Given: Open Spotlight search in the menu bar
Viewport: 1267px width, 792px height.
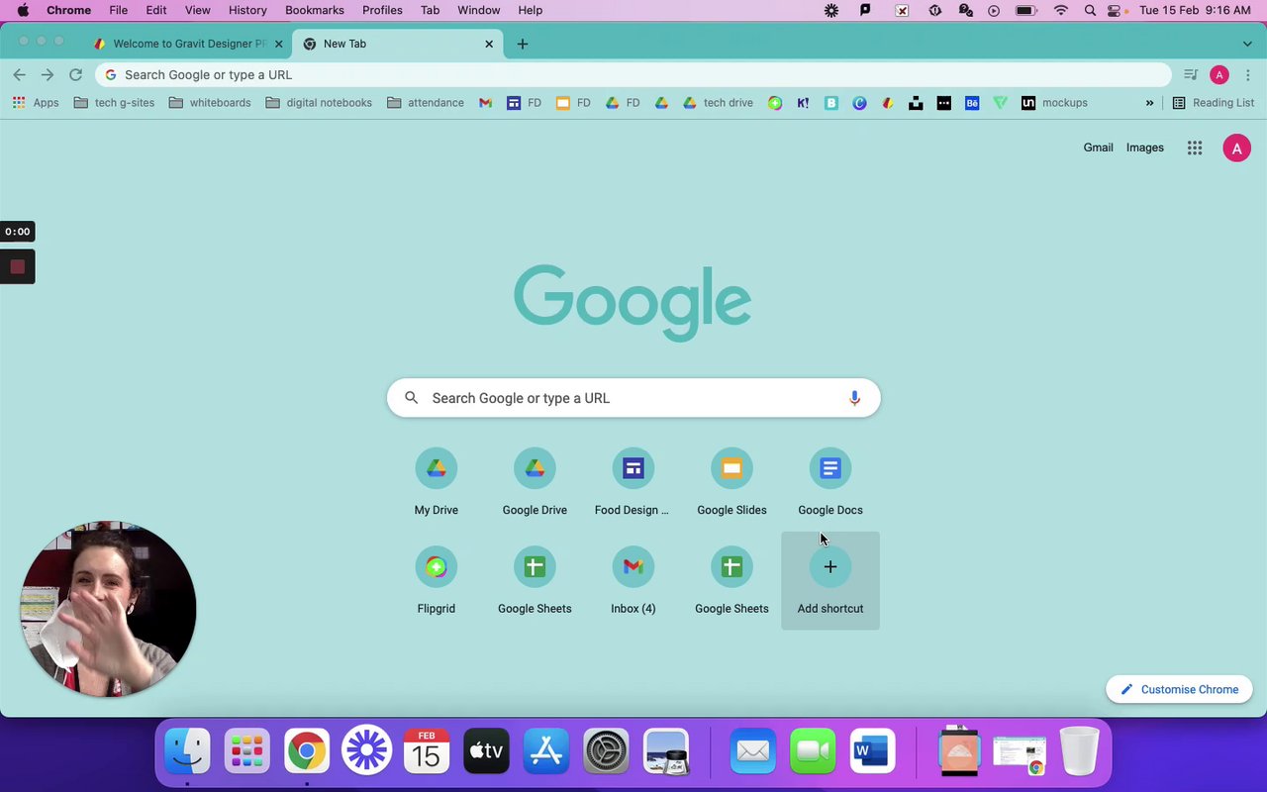Looking at the screenshot, I should pos(1090,10).
